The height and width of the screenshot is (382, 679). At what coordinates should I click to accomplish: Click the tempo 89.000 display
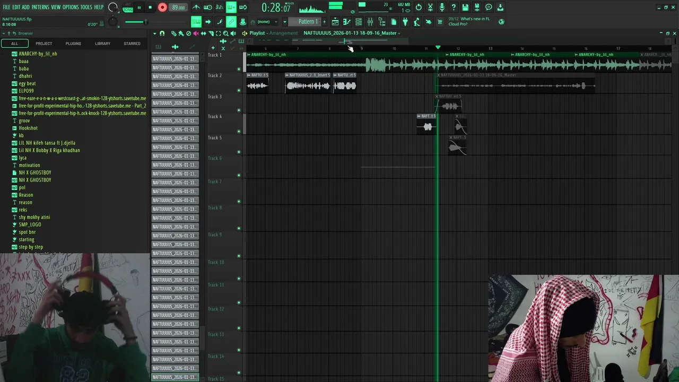coord(178,7)
